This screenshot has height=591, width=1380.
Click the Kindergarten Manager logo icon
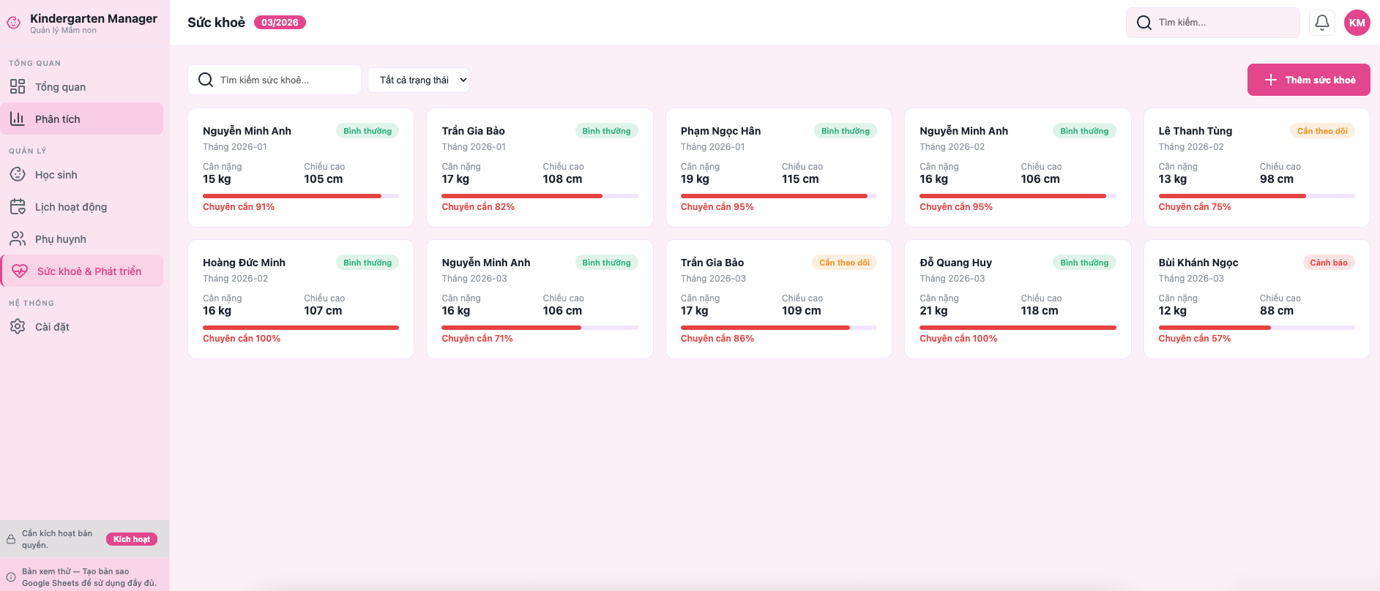13,23
